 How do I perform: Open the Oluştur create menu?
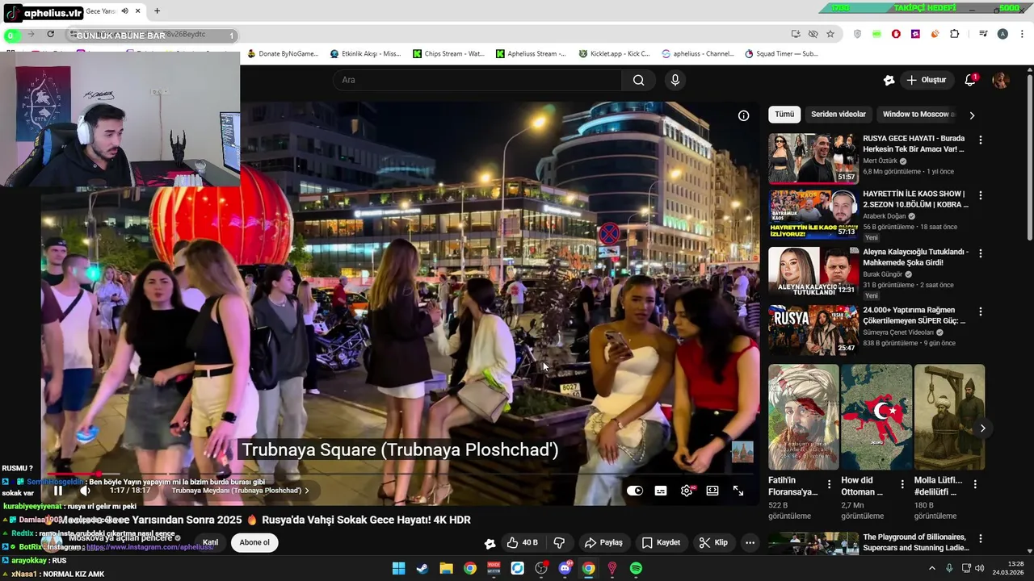[x=926, y=80]
